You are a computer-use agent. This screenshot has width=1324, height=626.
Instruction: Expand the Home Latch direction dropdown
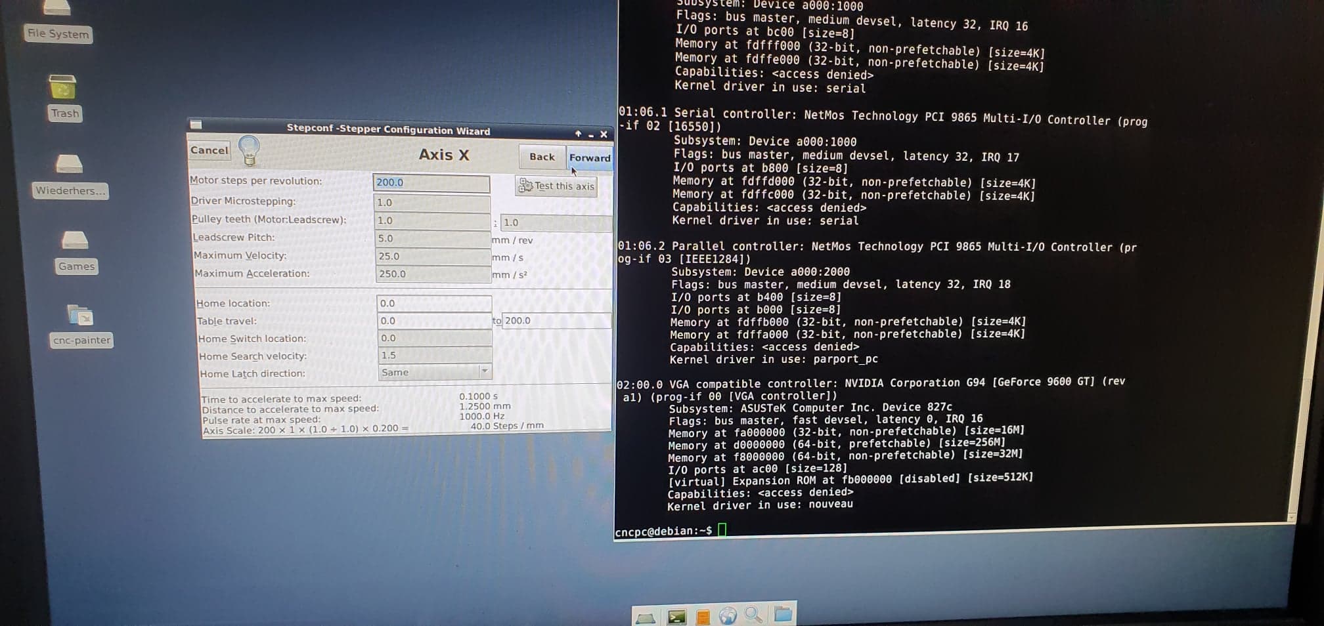pos(484,371)
